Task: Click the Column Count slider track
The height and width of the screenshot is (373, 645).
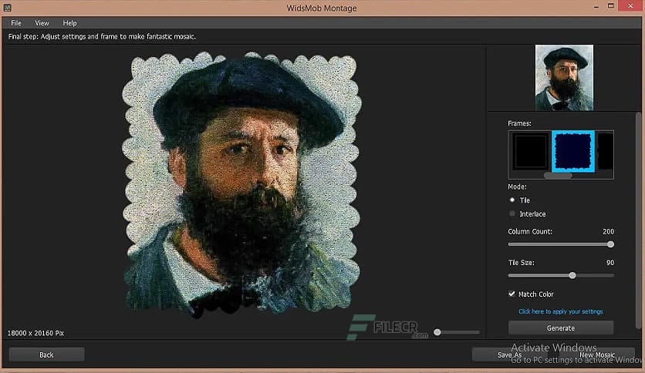Action: 559,244
